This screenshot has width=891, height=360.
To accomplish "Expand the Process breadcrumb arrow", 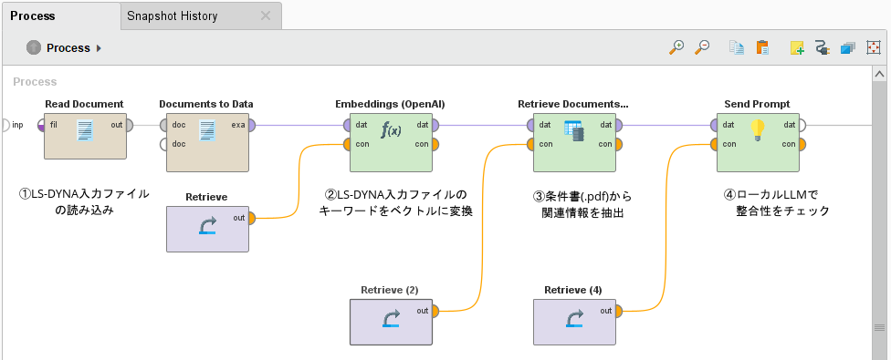I will [99, 48].
